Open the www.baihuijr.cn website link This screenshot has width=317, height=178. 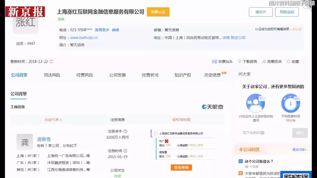pyautogui.click(x=84, y=38)
